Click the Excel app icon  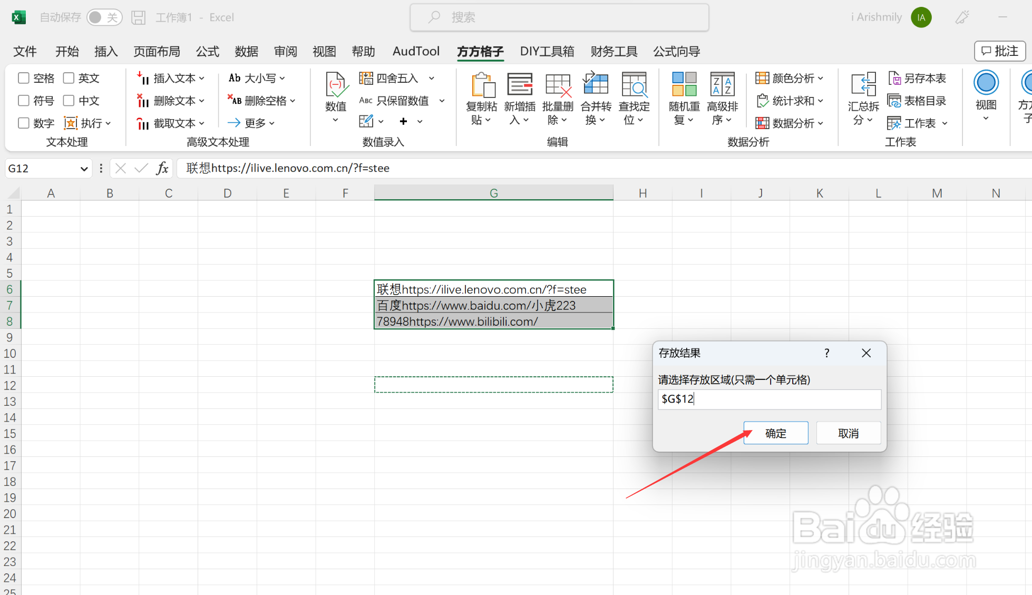point(19,17)
